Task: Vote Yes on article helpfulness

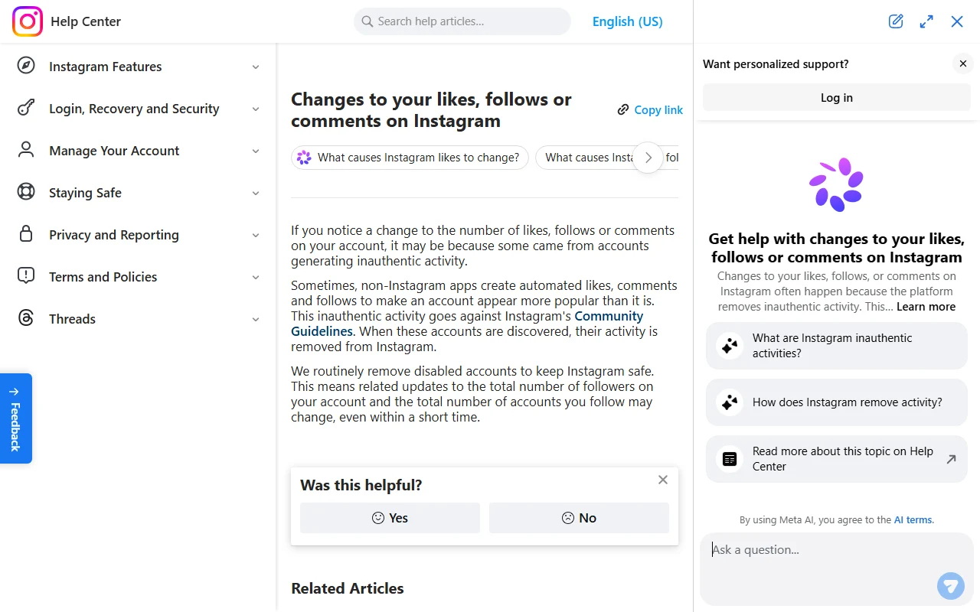Action: click(390, 518)
